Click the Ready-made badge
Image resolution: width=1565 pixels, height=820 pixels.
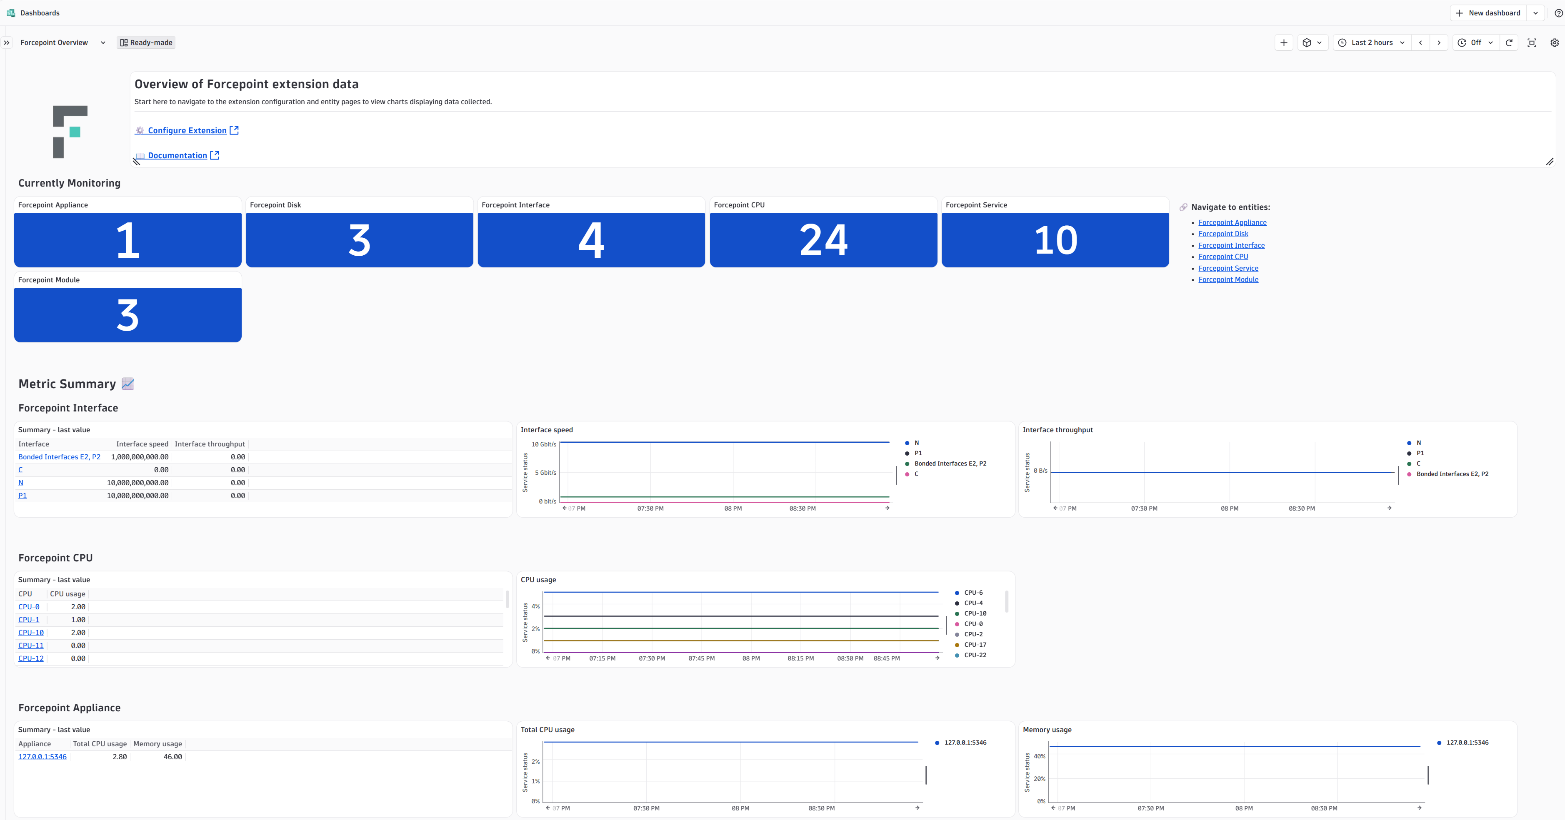tap(146, 42)
